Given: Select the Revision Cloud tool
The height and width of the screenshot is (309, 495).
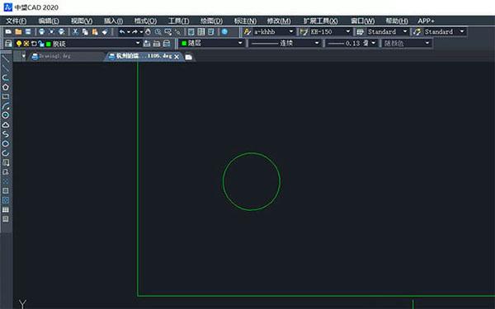Looking at the screenshot, I should pyautogui.click(x=6, y=125).
